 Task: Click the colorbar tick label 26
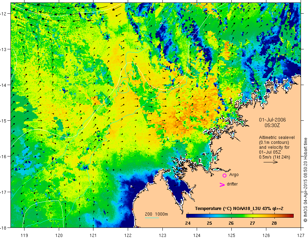pos(231,223)
